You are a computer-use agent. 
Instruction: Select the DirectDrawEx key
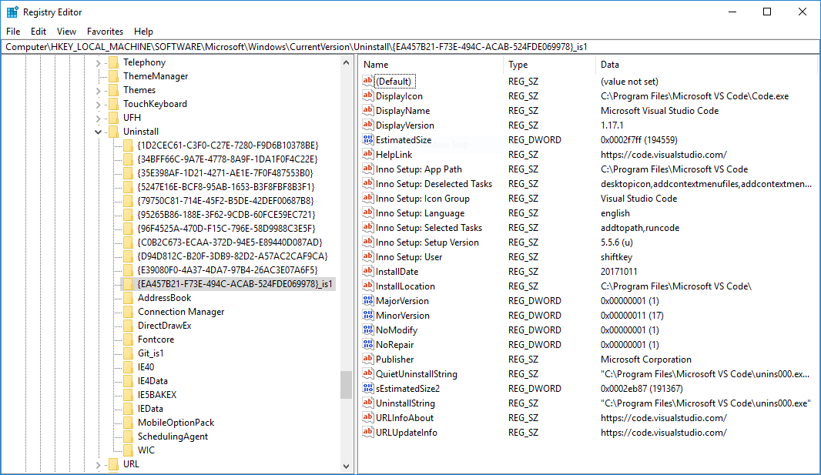164,326
